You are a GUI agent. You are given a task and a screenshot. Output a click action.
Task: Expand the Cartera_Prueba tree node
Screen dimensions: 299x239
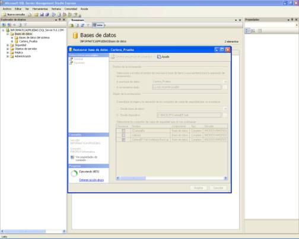click(12, 42)
